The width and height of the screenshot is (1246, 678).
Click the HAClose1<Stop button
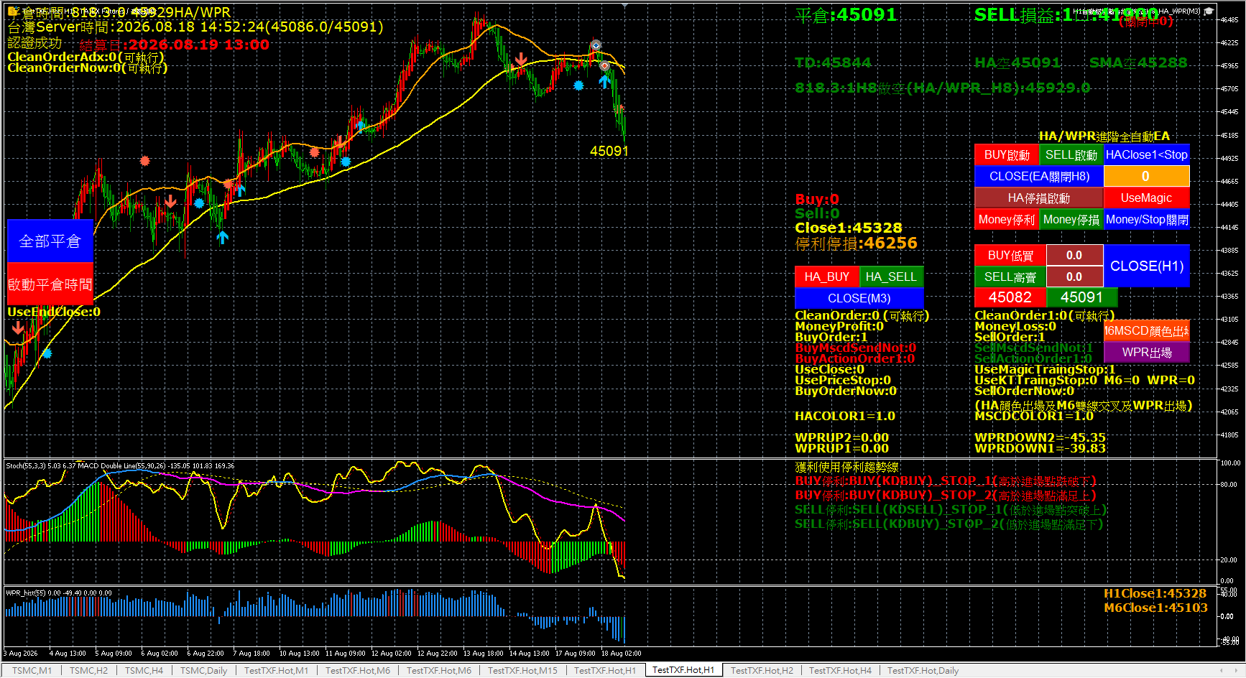click(1147, 155)
